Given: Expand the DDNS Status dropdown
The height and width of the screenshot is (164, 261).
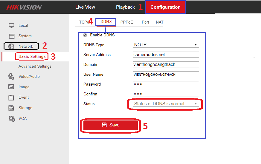Looking at the screenshot, I should click(x=166, y=104).
